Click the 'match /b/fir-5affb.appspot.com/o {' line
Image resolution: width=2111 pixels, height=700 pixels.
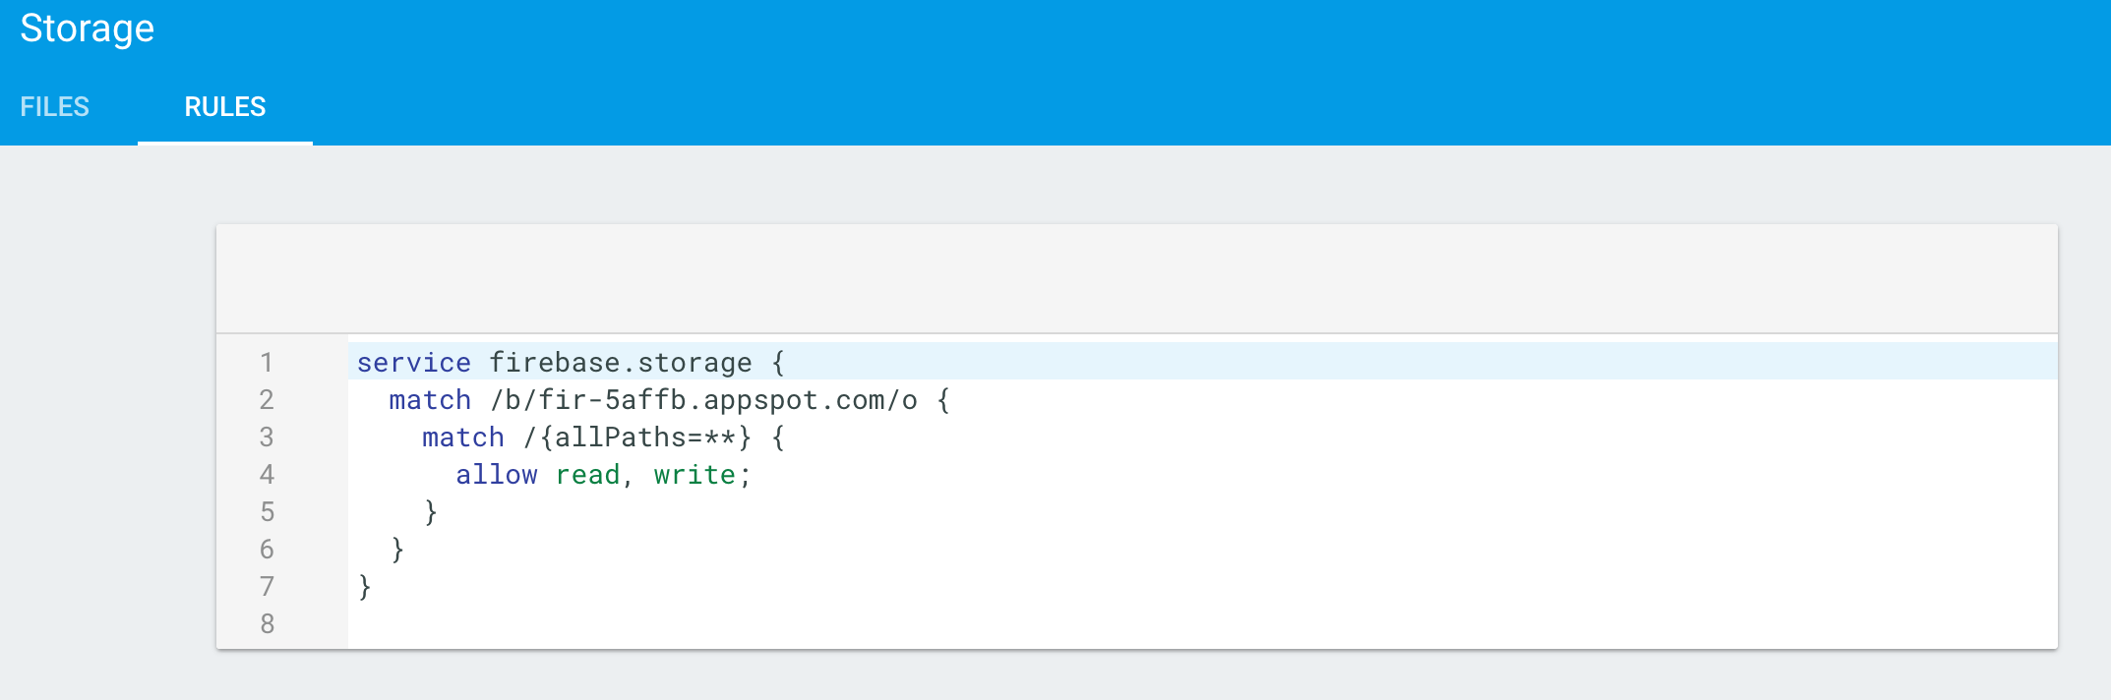click(x=669, y=400)
